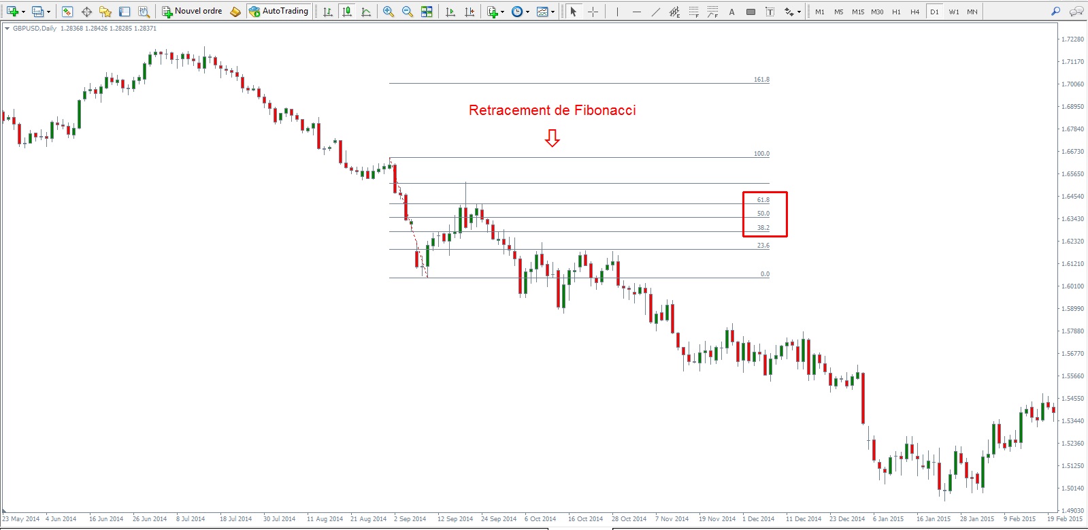
Task: Switch chart to line chart mode
Action: [x=366, y=12]
